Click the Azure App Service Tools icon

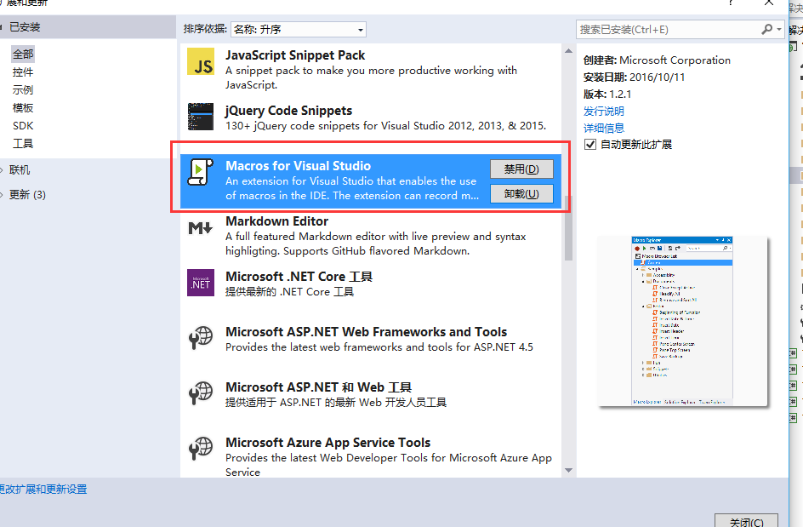tap(201, 449)
